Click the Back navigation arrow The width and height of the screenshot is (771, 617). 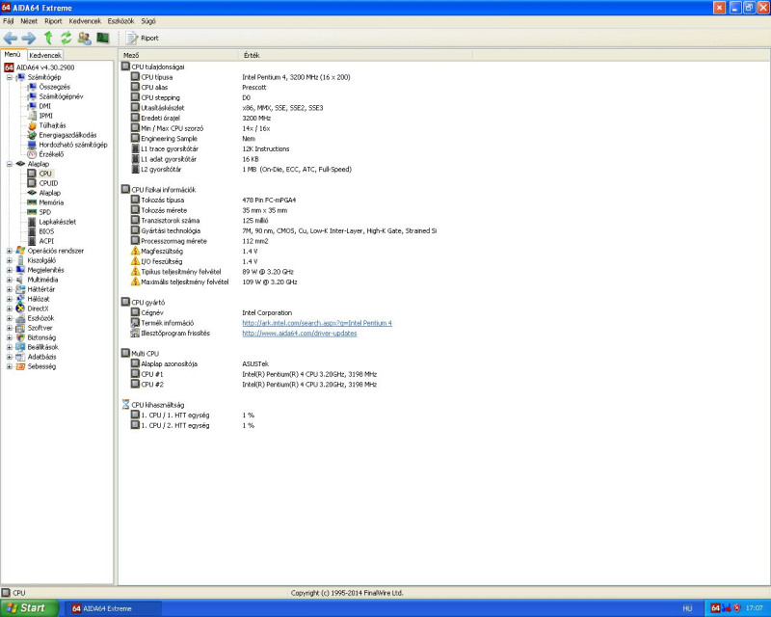[10, 38]
